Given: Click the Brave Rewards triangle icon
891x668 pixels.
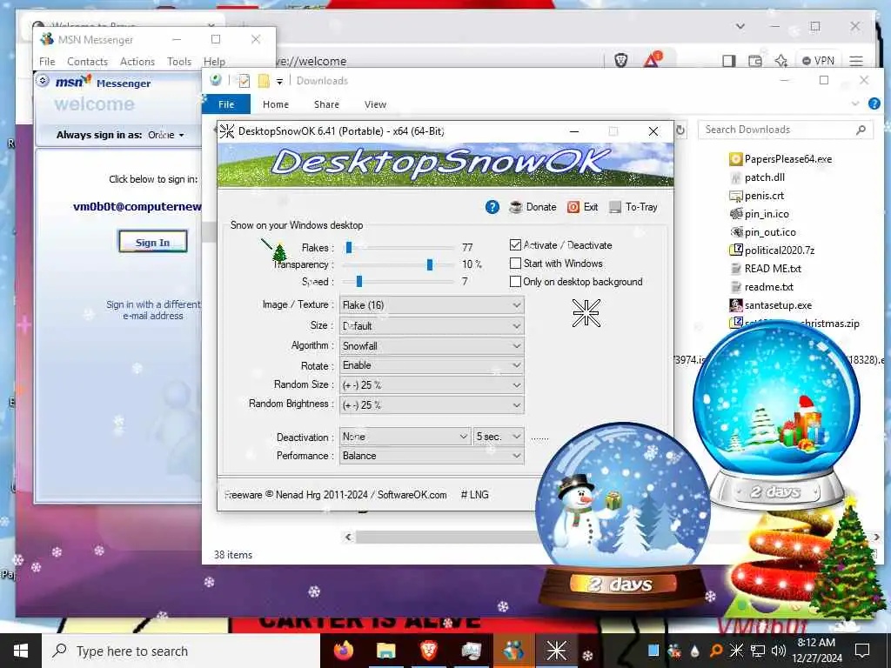Looking at the screenshot, I should [x=652, y=59].
